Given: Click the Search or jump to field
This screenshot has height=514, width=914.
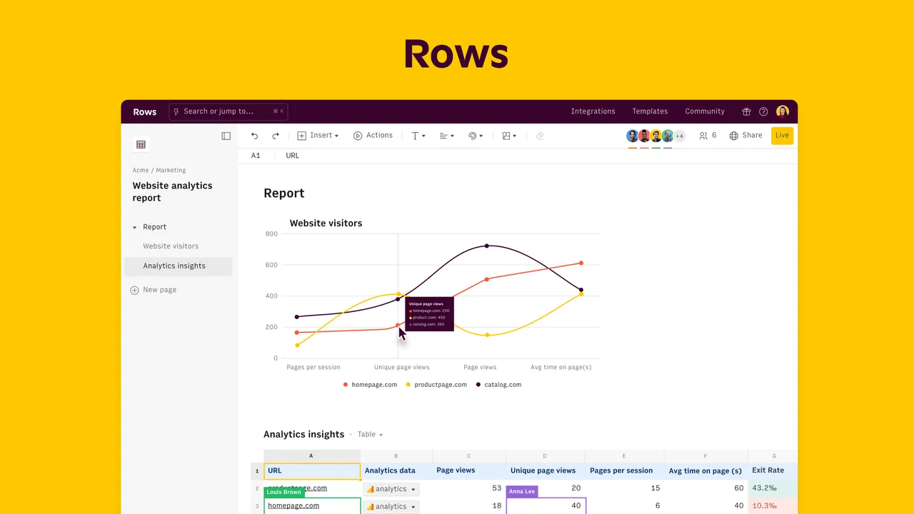Looking at the screenshot, I should [x=228, y=111].
